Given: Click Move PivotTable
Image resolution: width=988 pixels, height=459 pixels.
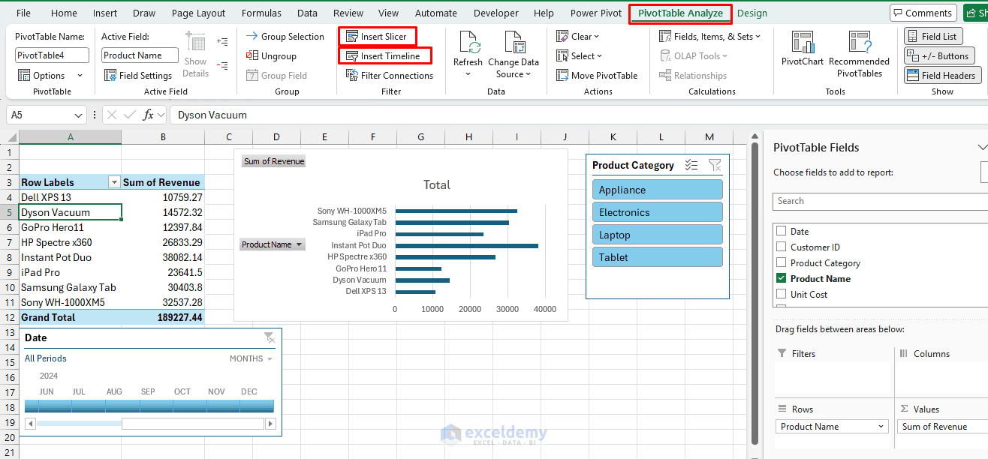Looking at the screenshot, I should click(x=597, y=76).
